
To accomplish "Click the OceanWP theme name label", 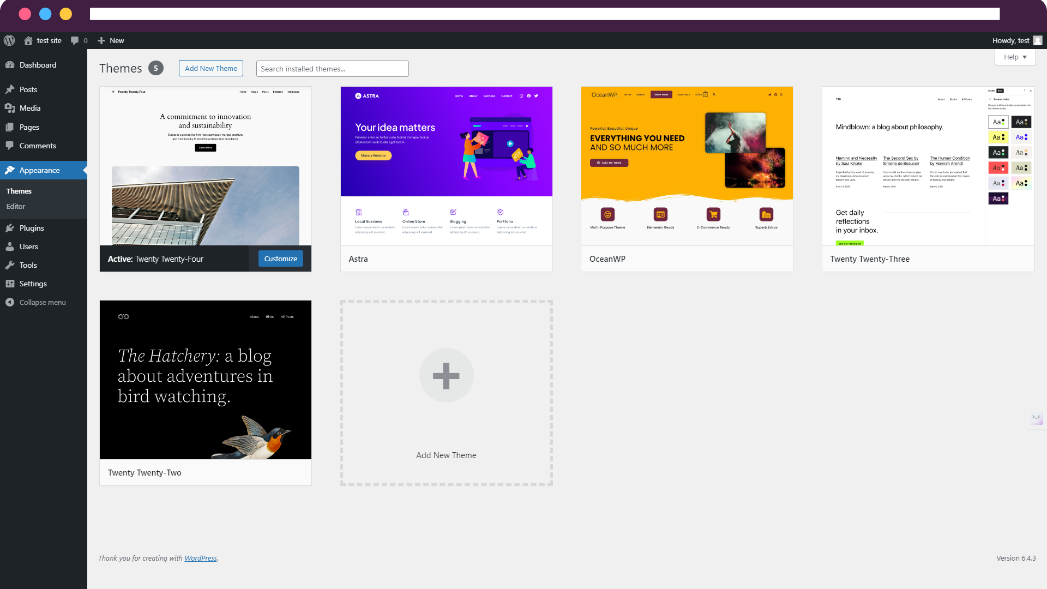I will pos(607,259).
